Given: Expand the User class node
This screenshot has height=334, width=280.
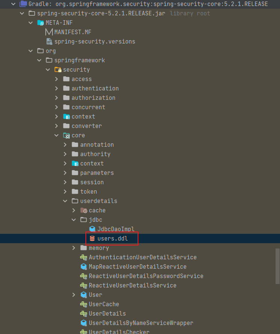Looking at the screenshot, I should click(x=73, y=295).
